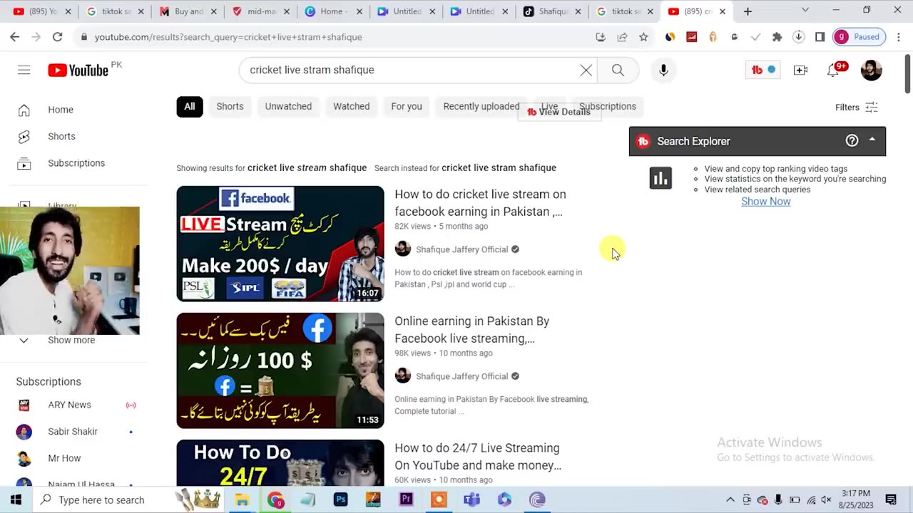
Task: Search instead for cricket live stram shafique
Action: click(x=499, y=168)
